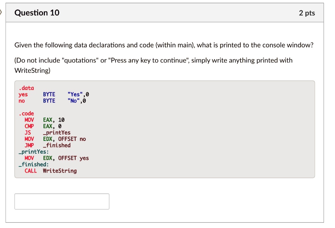Click the ".data" directive in the code
This screenshot has height=228, width=335.
[26, 88]
